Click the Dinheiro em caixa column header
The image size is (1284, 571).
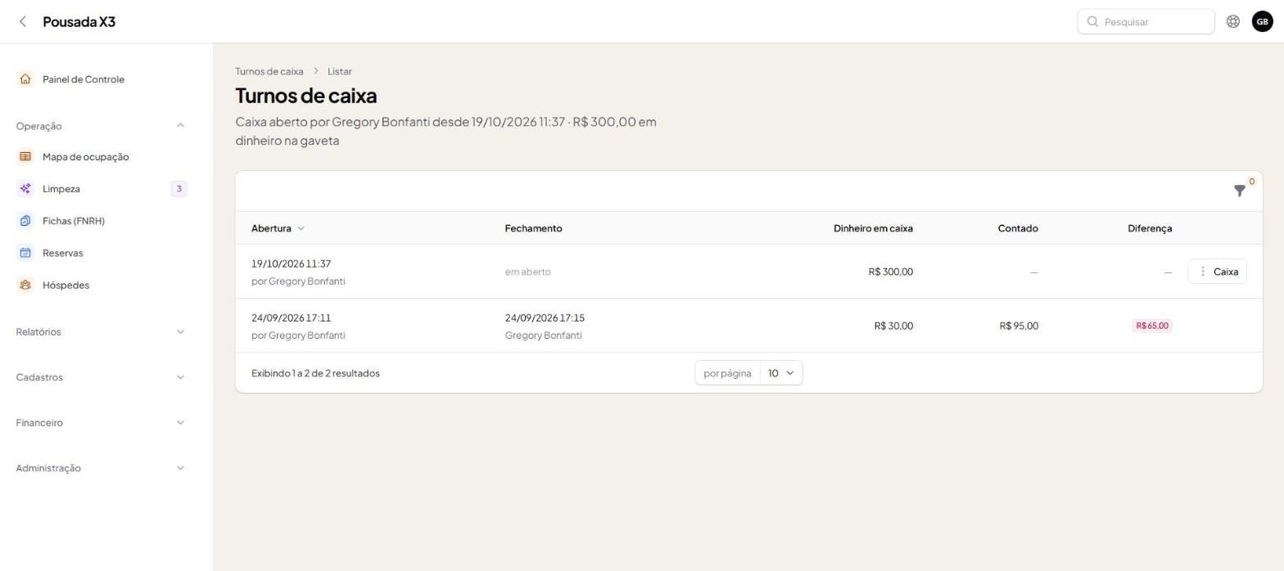click(873, 228)
